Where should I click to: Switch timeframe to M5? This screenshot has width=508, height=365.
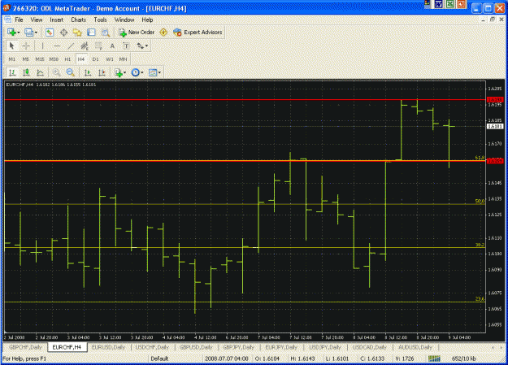click(x=25, y=59)
